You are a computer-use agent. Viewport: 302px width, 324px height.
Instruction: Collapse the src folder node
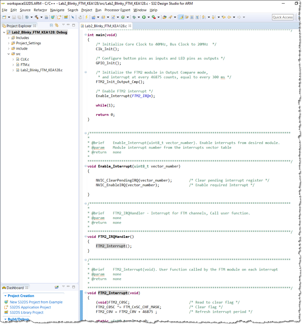coord(8,54)
